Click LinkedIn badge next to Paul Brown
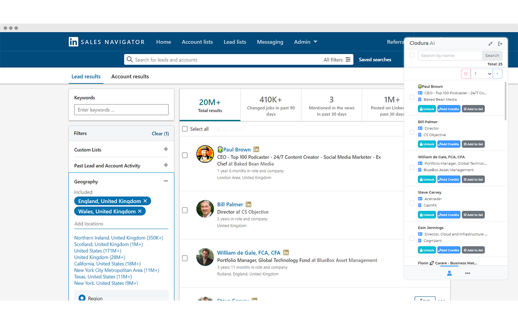Image resolution: width=518 pixels, height=324 pixels. [x=256, y=149]
